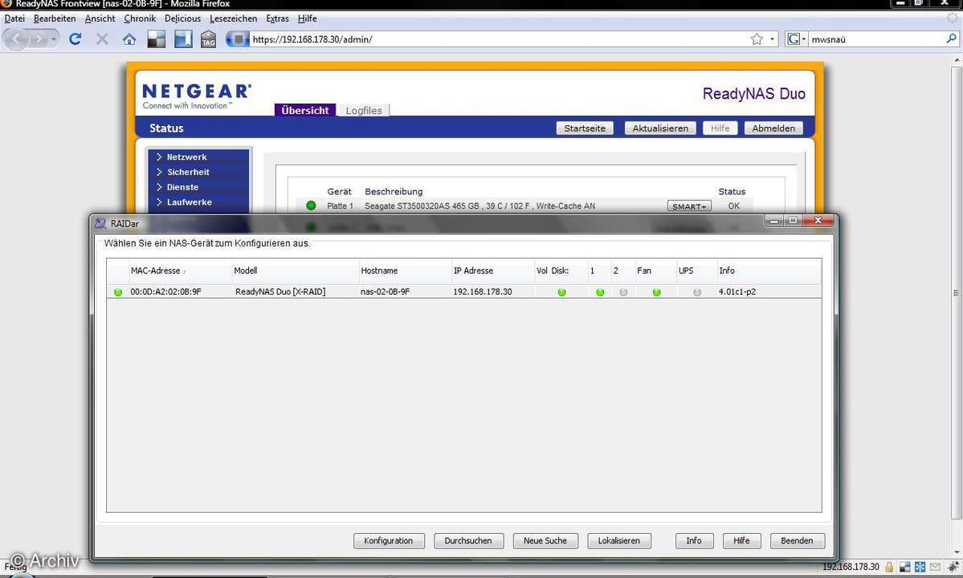This screenshot has width=963, height=578.
Task: Click Lokalisieren button in RAIDar
Action: click(x=619, y=540)
